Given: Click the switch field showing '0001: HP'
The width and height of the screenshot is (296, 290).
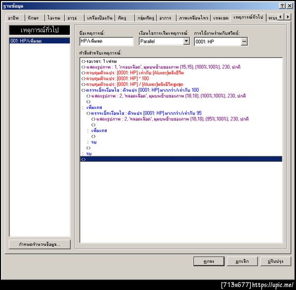Looking at the screenshot, I should [218, 41].
